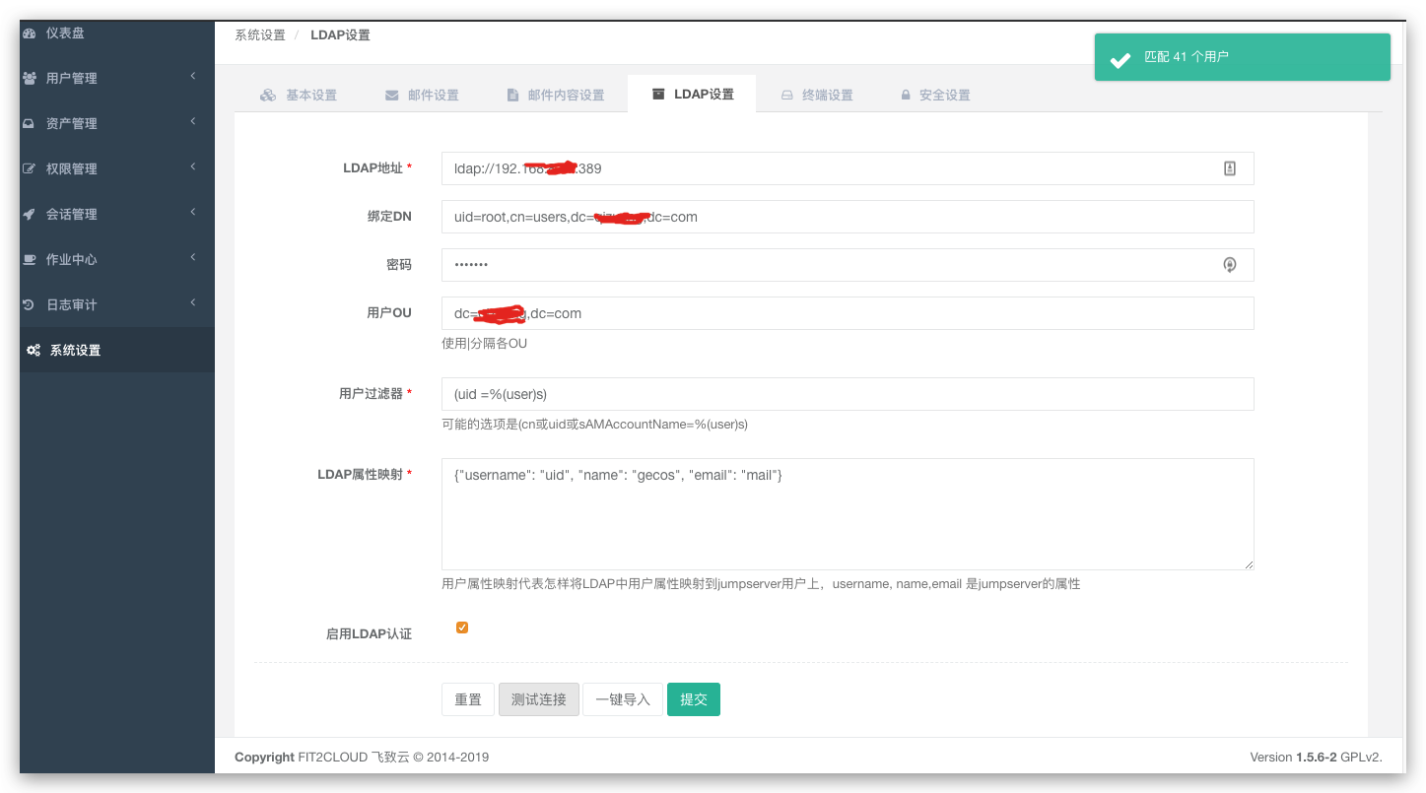Image resolution: width=1426 pixels, height=793 pixels.
Task: Click into the LDAP属性映射 text area
Action: [x=848, y=514]
